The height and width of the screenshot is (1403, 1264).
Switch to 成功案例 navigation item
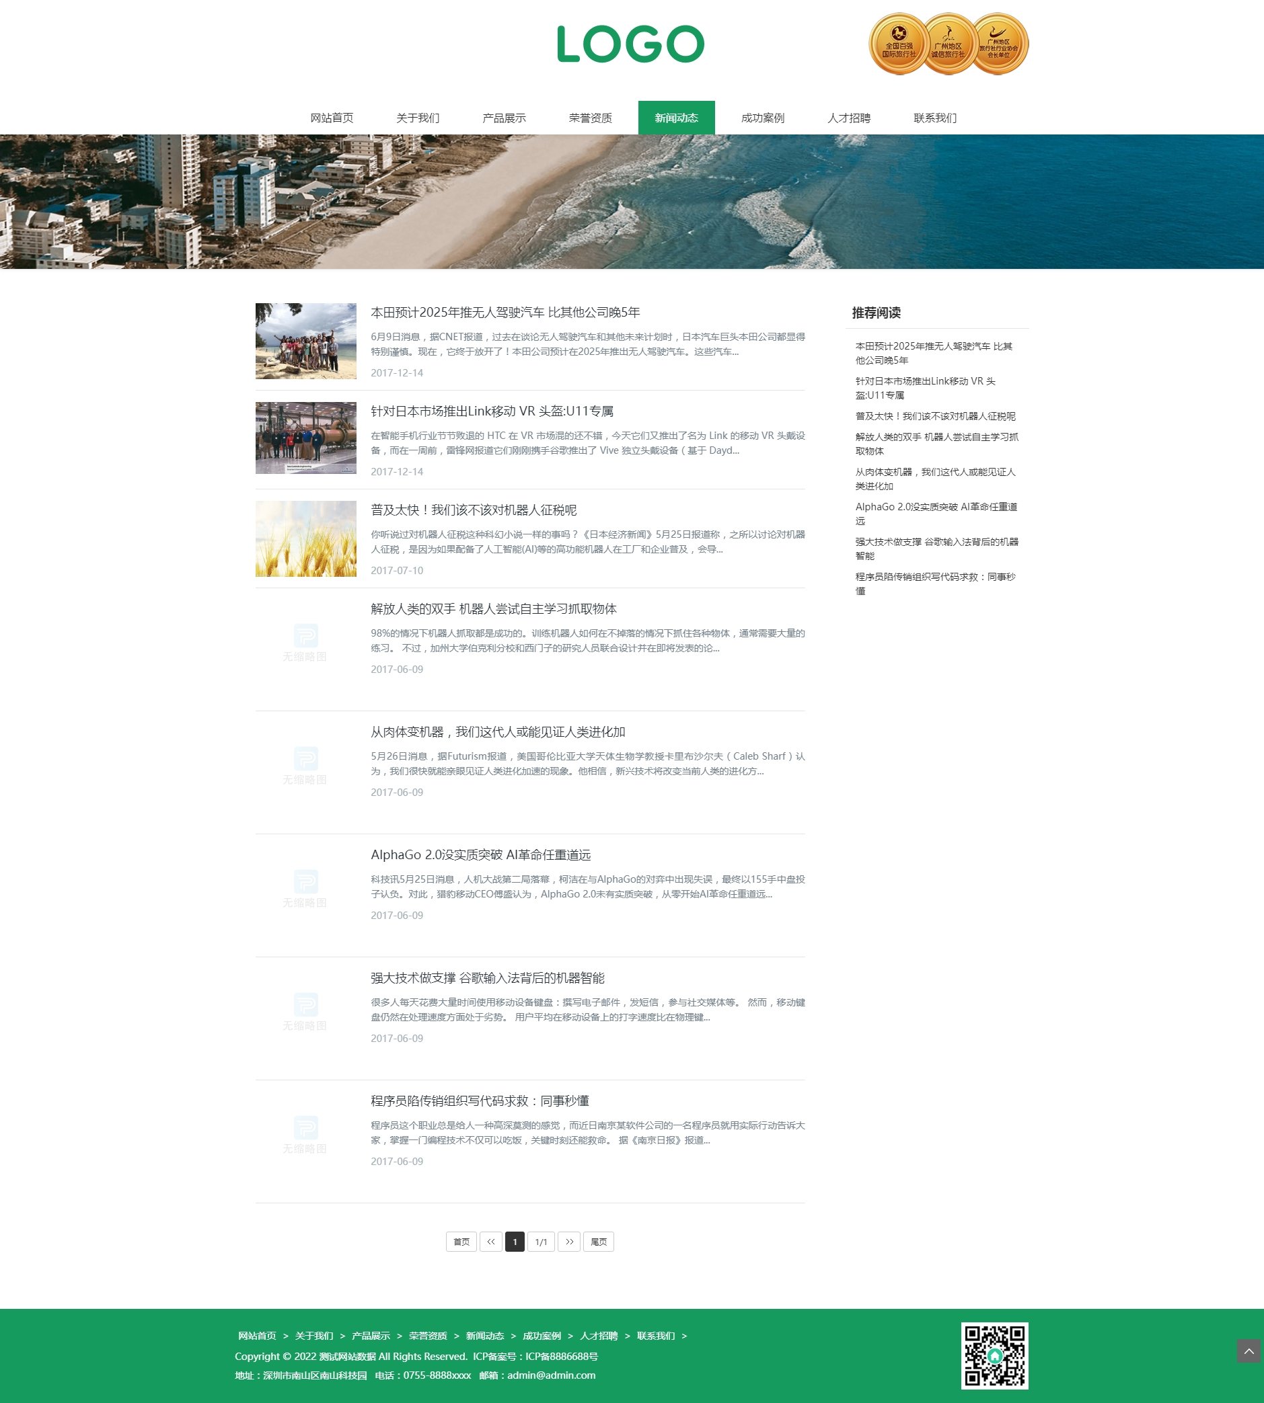click(x=762, y=118)
